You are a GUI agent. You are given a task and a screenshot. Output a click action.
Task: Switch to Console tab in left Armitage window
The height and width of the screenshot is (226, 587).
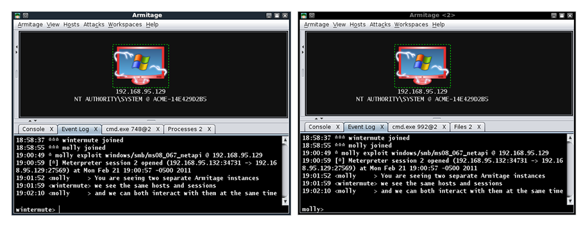point(34,129)
